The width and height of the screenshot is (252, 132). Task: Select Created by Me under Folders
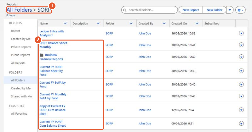[21, 88]
